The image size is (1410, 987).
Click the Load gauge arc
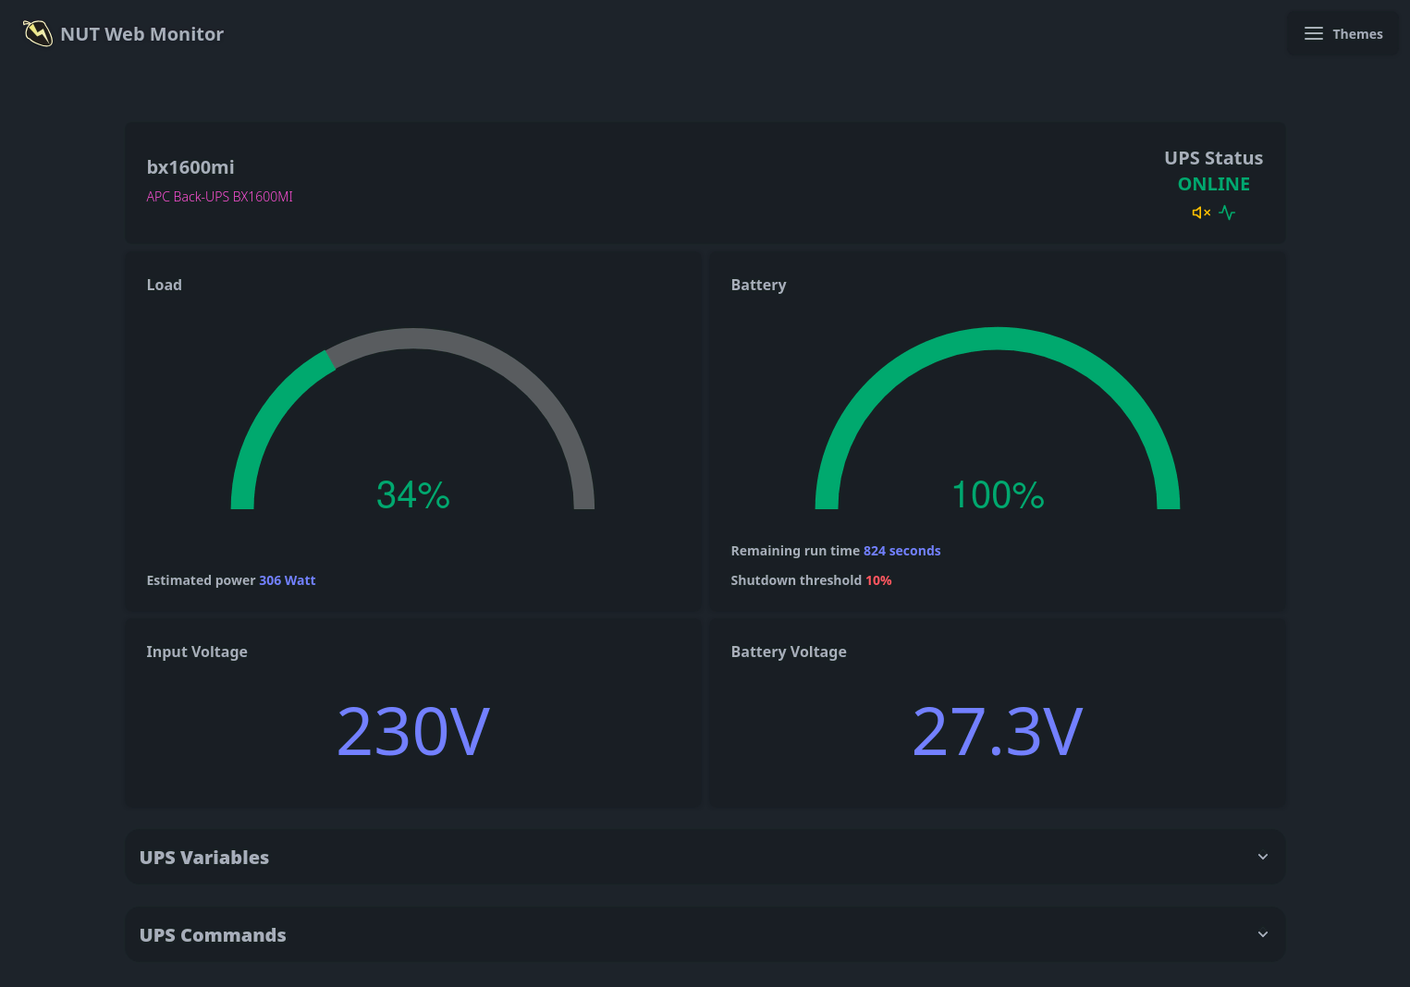pyautogui.click(x=412, y=339)
